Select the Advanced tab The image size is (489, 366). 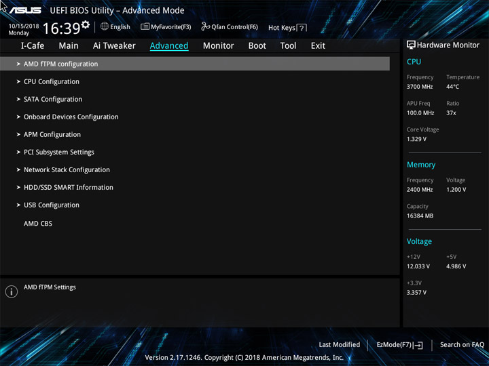(x=169, y=46)
